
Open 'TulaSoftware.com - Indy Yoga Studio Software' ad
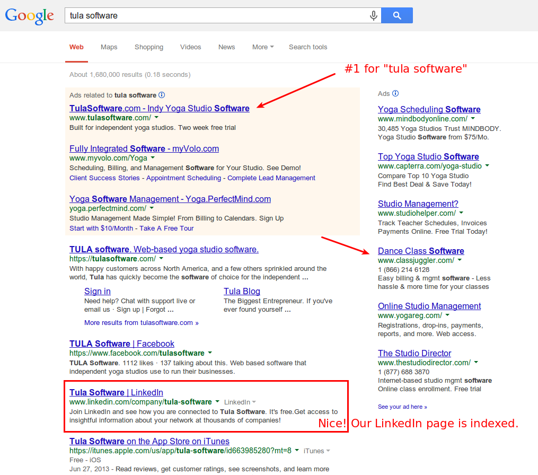[x=159, y=109]
